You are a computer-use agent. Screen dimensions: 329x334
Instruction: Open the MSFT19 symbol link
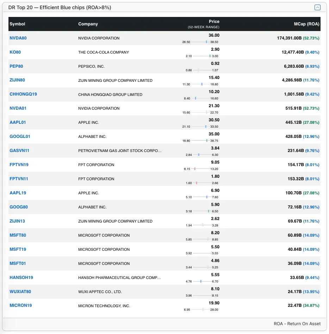pyautogui.click(x=18, y=249)
